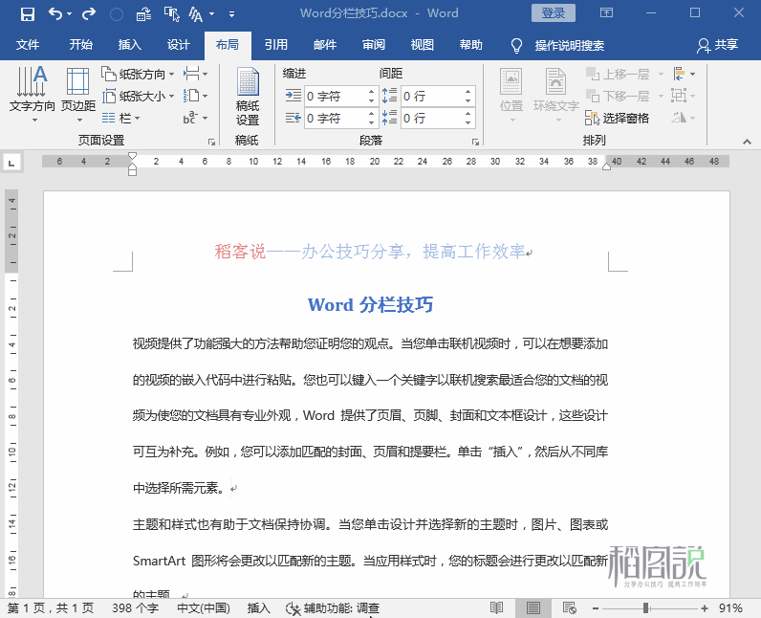Collapse the ribbon with the up chevron
The image size is (761, 618).
(x=747, y=142)
